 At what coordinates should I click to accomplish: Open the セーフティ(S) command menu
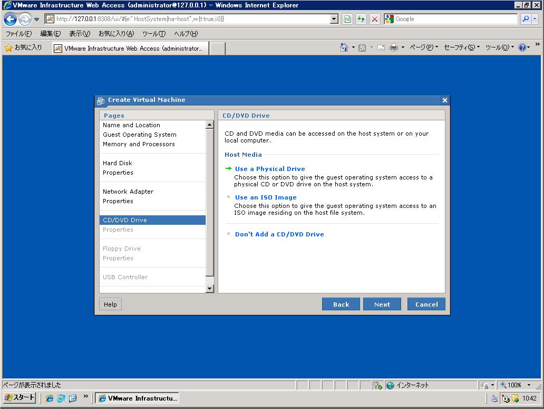[x=462, y=47]
